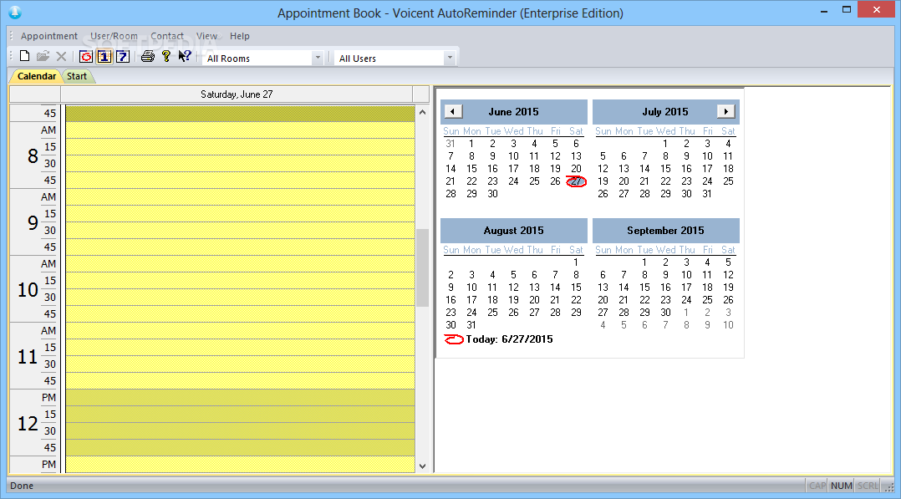Open the User/Room menu
Image resolution: width=901 pixels, height=499 pixels.
click(114, 36)
